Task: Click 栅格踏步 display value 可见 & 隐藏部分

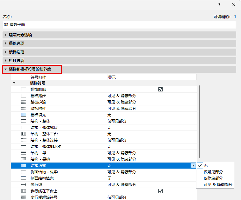Action: coord(122,96)
